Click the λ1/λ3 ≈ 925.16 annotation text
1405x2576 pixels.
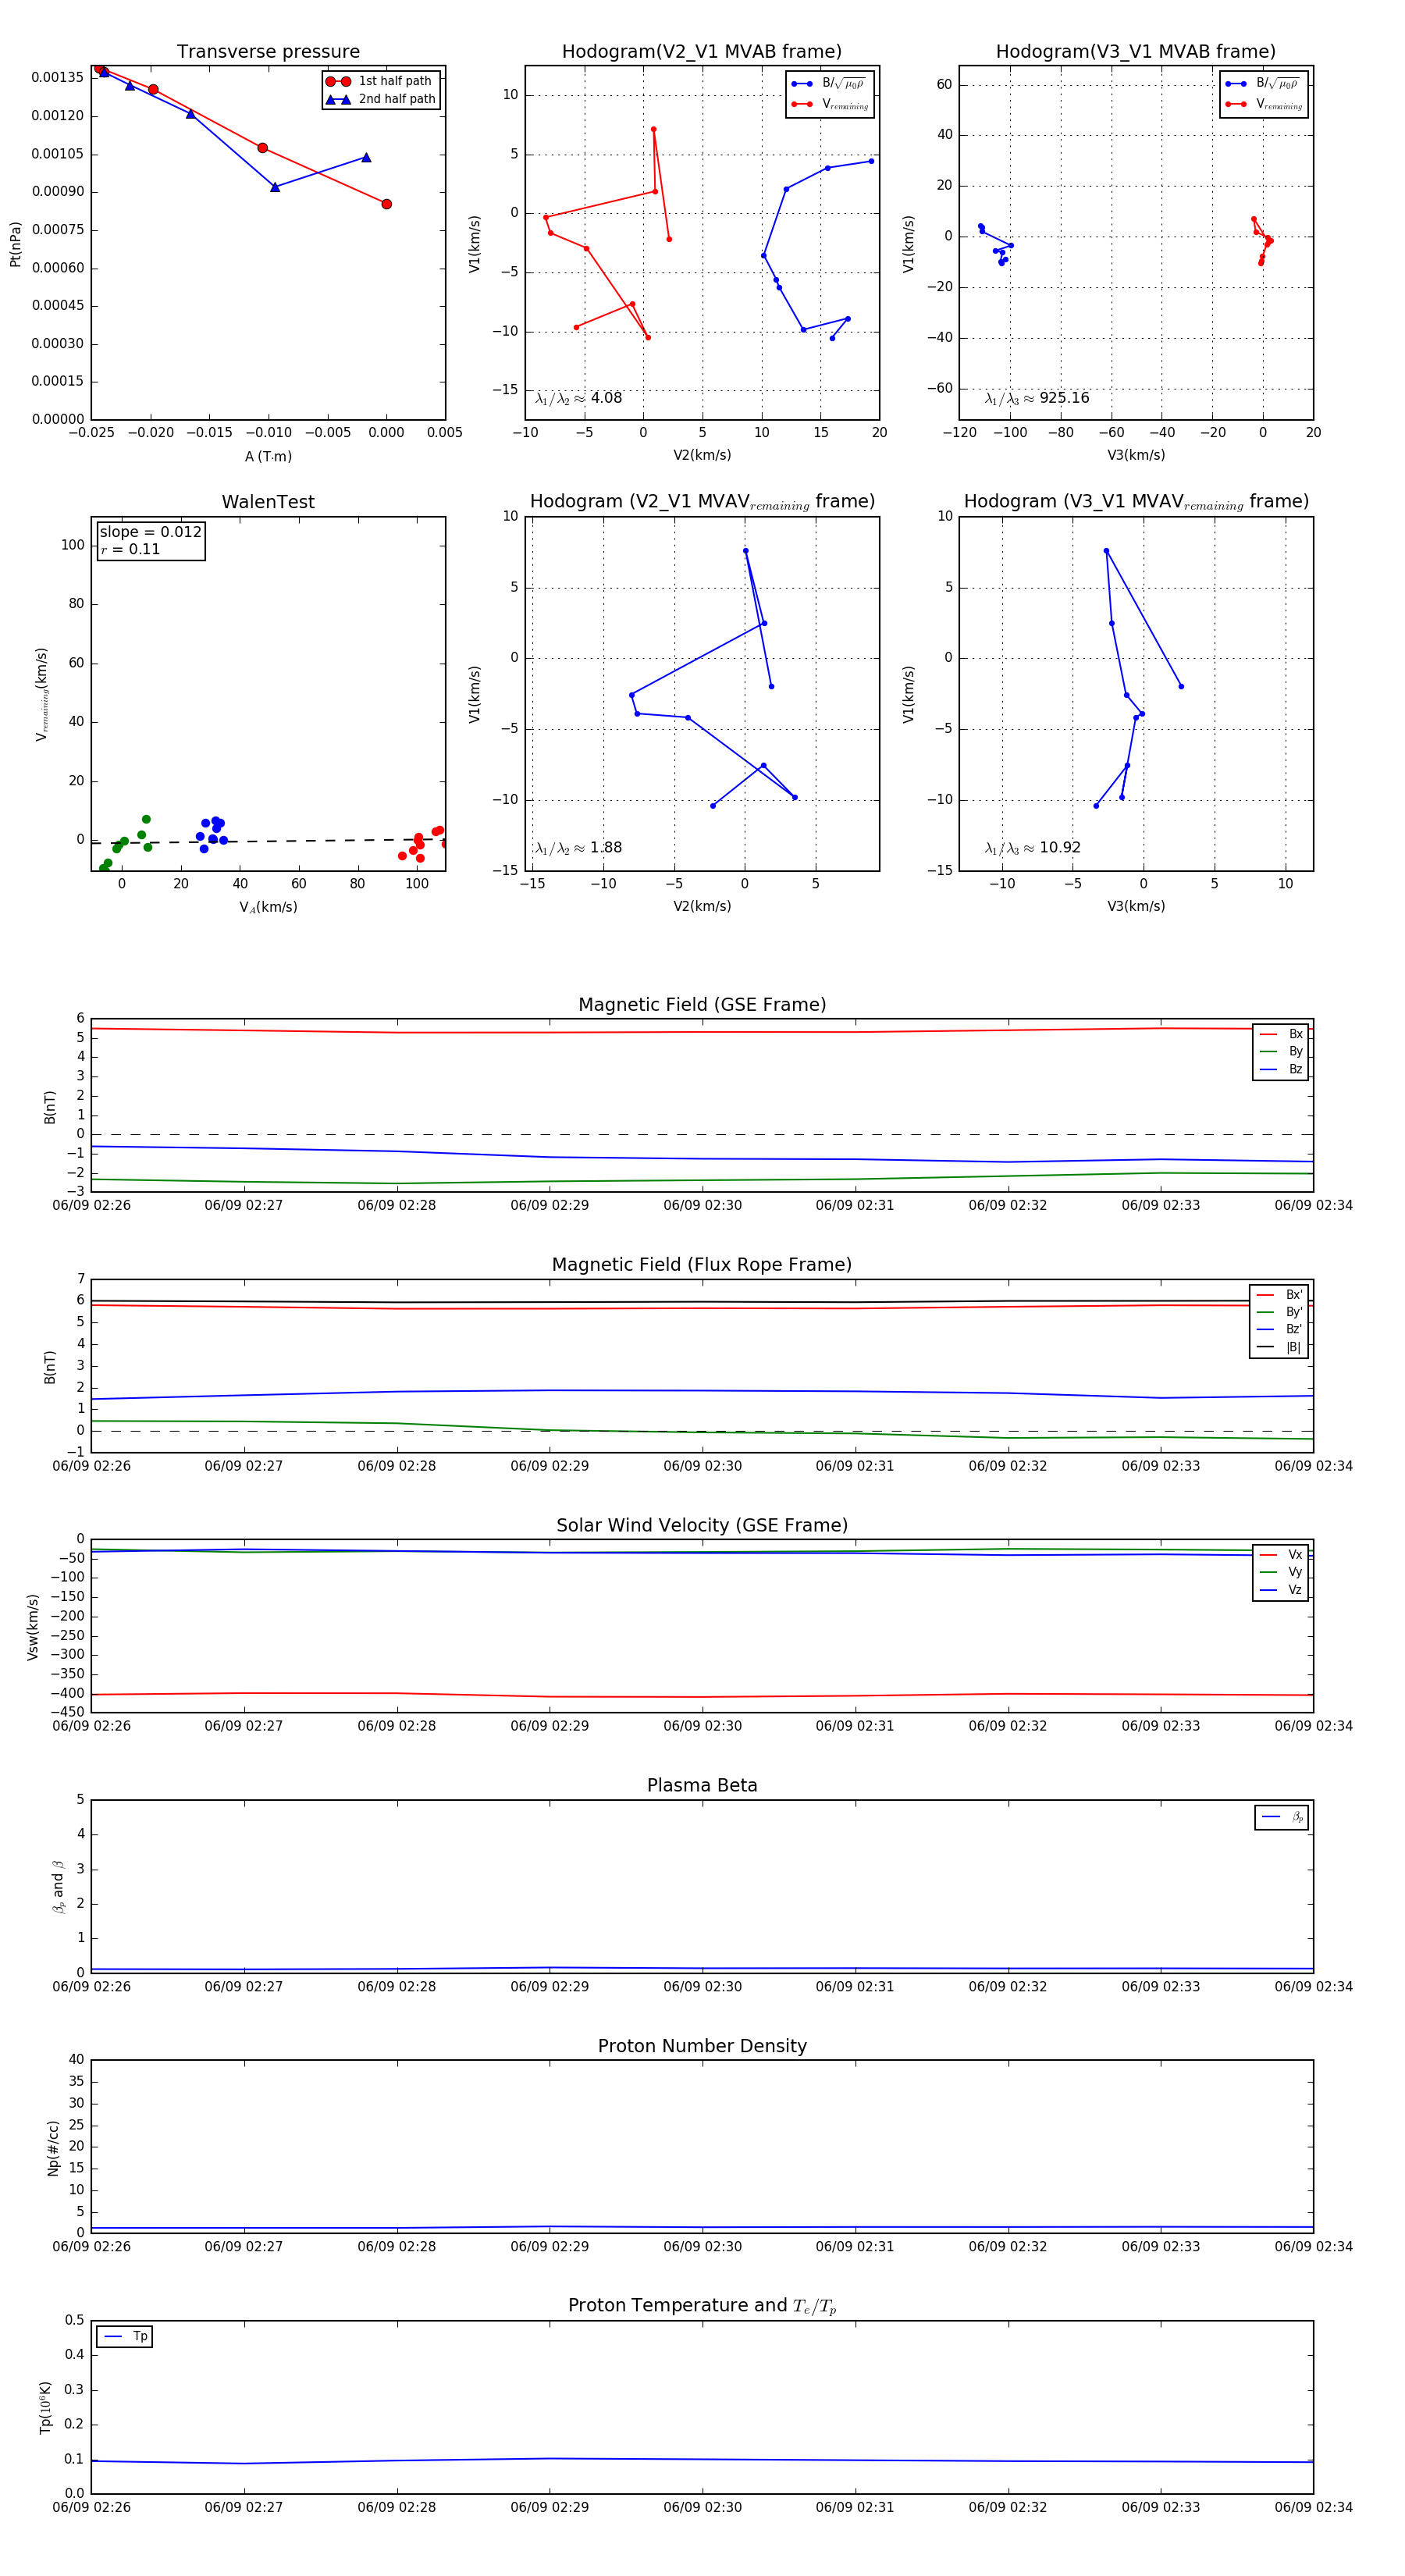tap(1037, 398)
